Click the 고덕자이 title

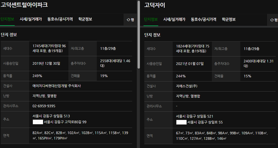[155, 5]
